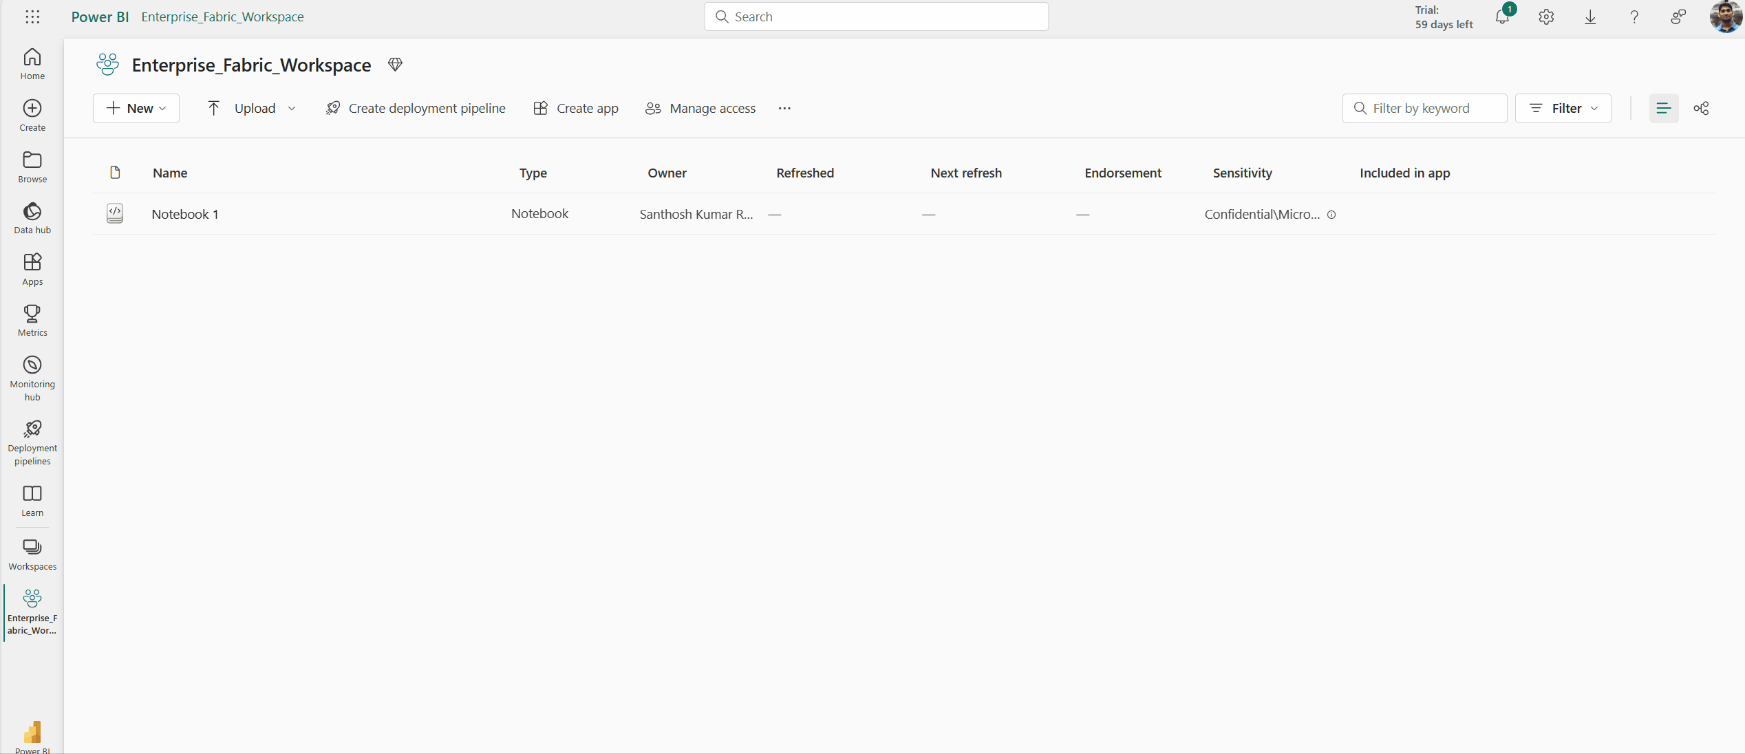This screenshot has width=1745, height=754.
Task: Expand the Upload dropdown options
Action: (x=292, y=108)
